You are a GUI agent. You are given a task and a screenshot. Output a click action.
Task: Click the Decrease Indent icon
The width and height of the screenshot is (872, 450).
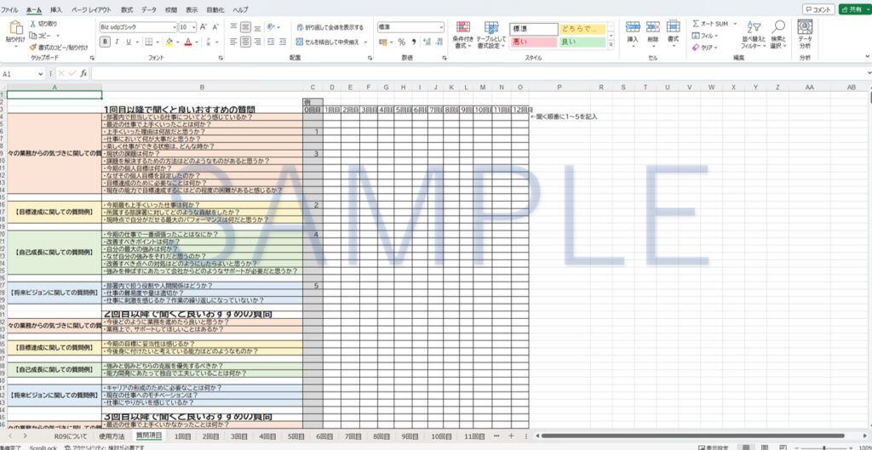click(270, 42)
